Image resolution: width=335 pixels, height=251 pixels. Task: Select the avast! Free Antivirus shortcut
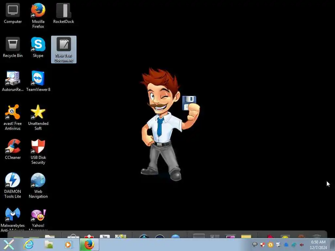13,117
